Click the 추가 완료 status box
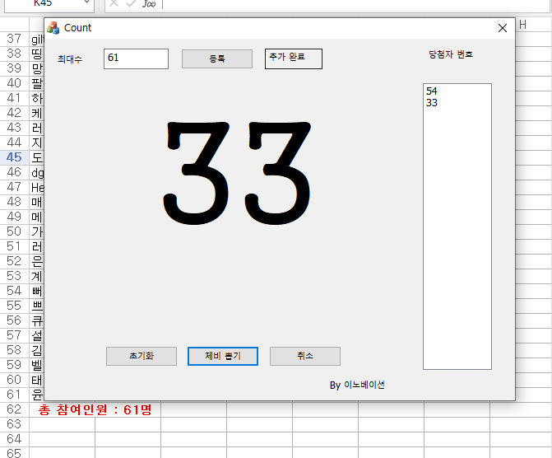The image size is (552, 458). coord(293,58)
